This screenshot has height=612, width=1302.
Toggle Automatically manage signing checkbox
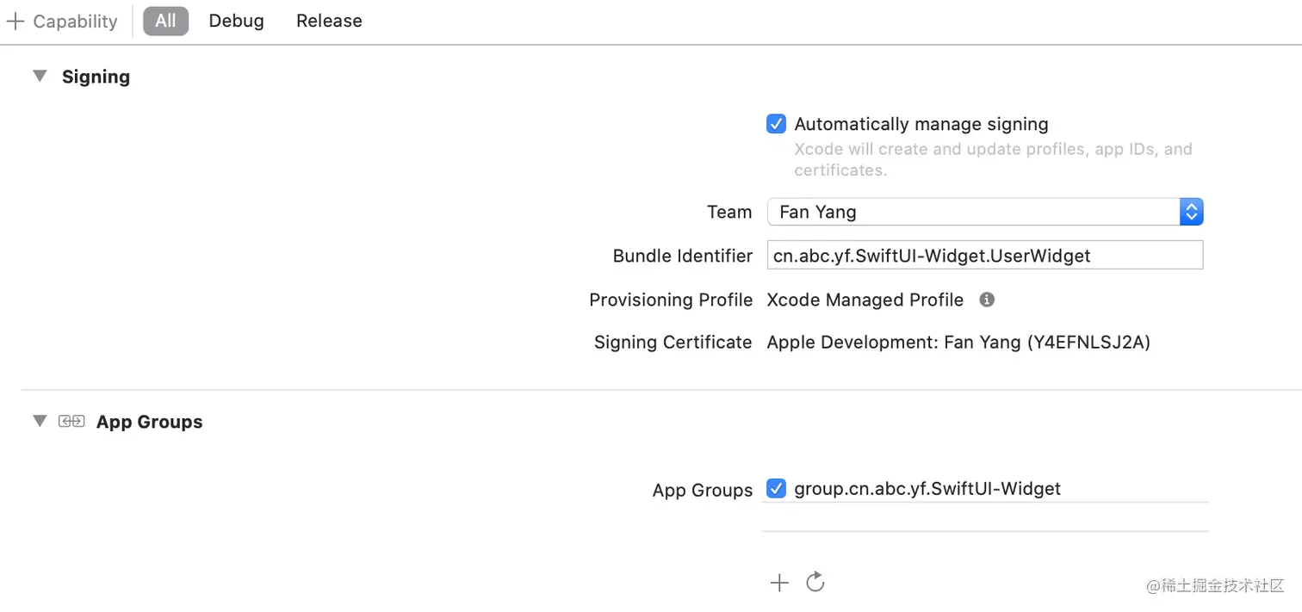click(776, 124)
